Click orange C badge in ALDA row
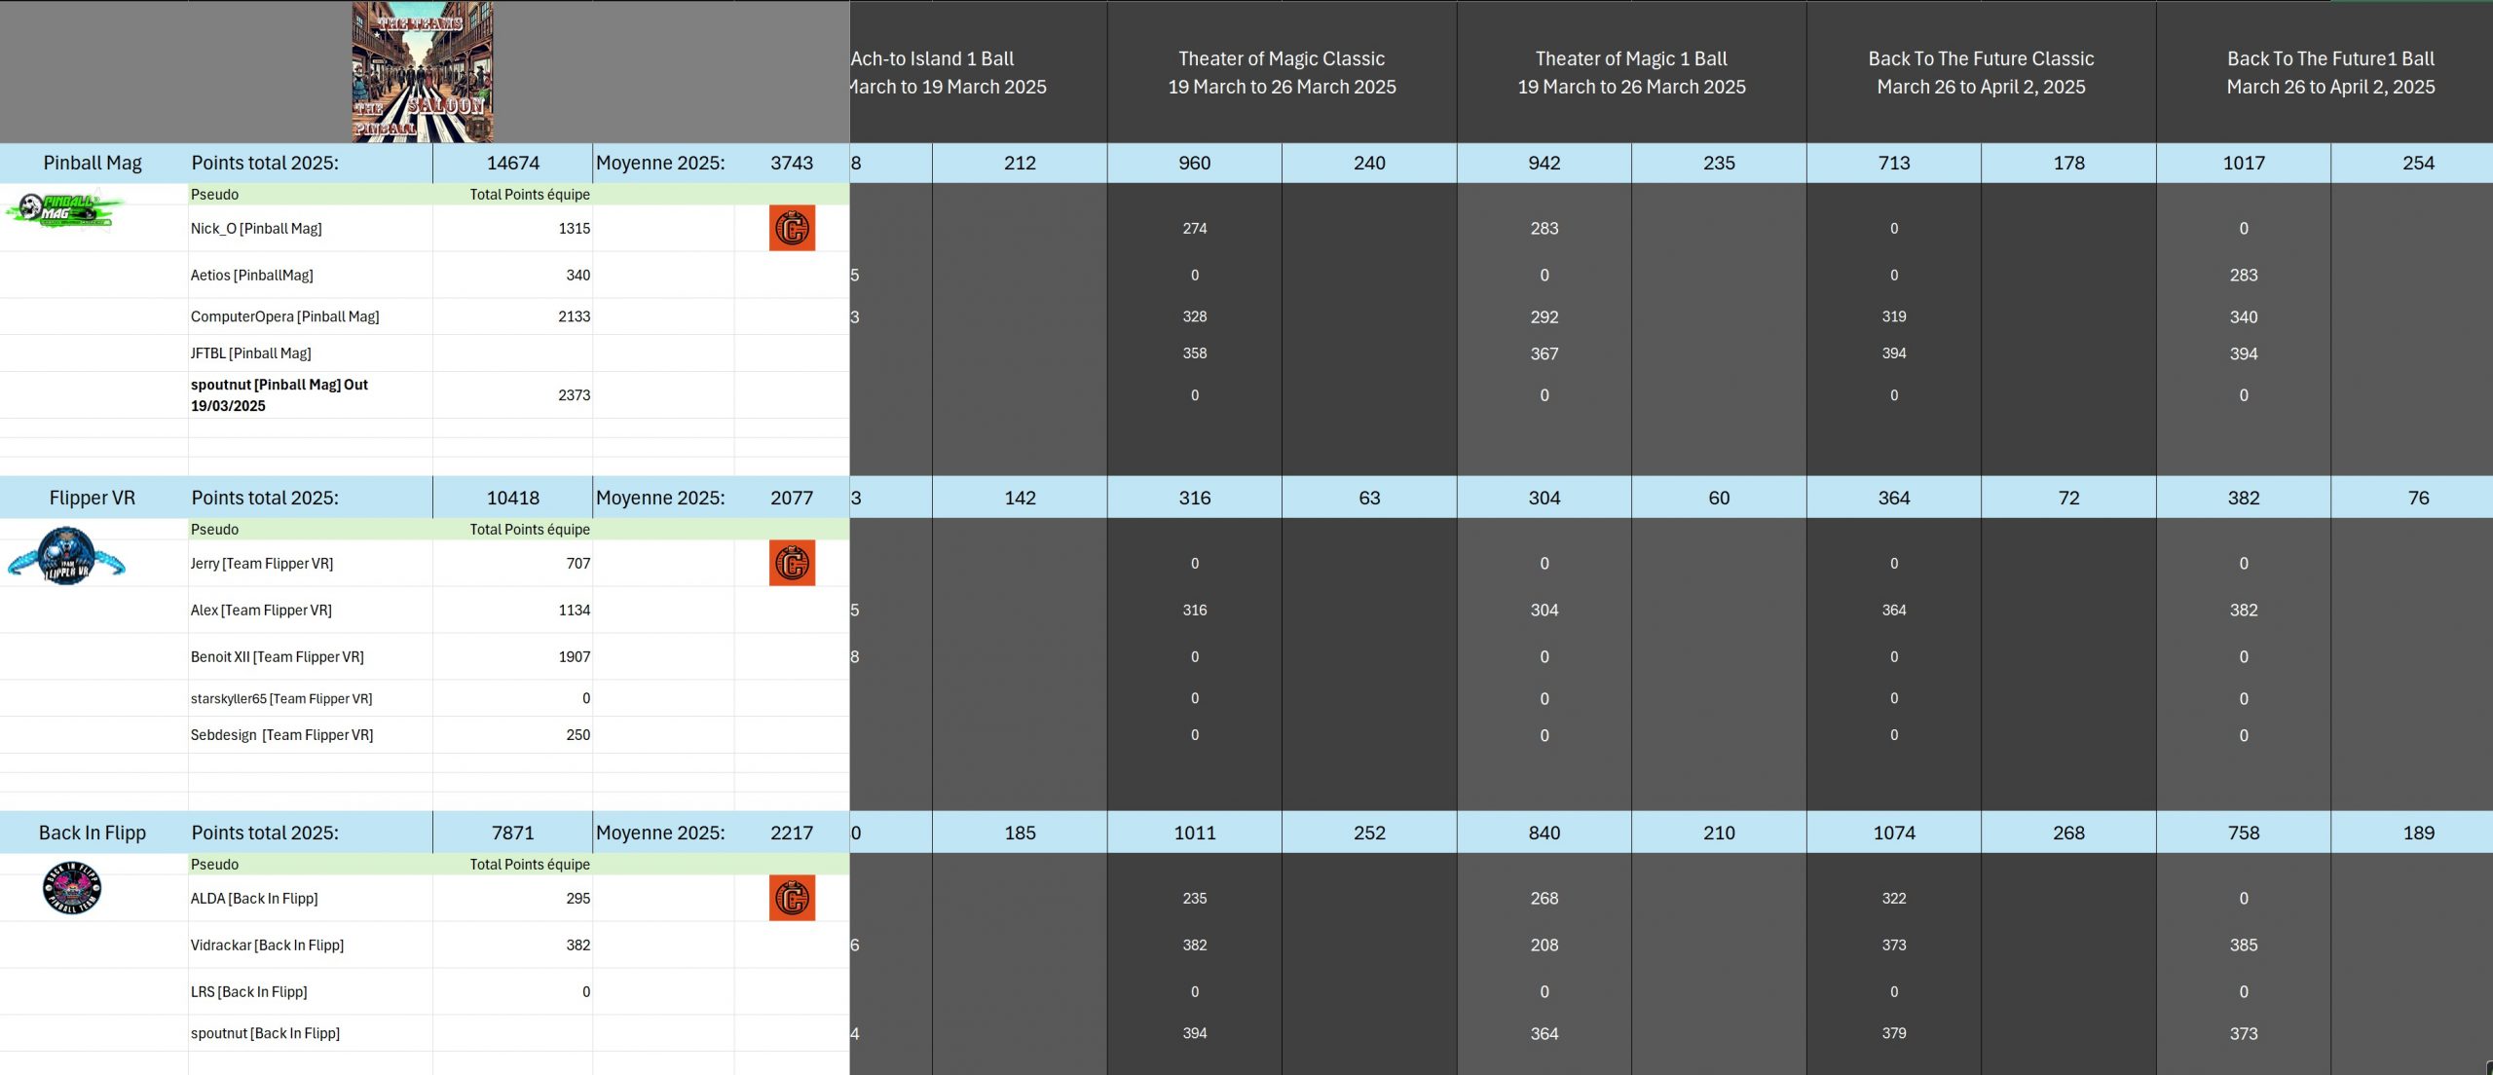Image resolution: width=2493 pixels, height=1075 pixels. 792,898
